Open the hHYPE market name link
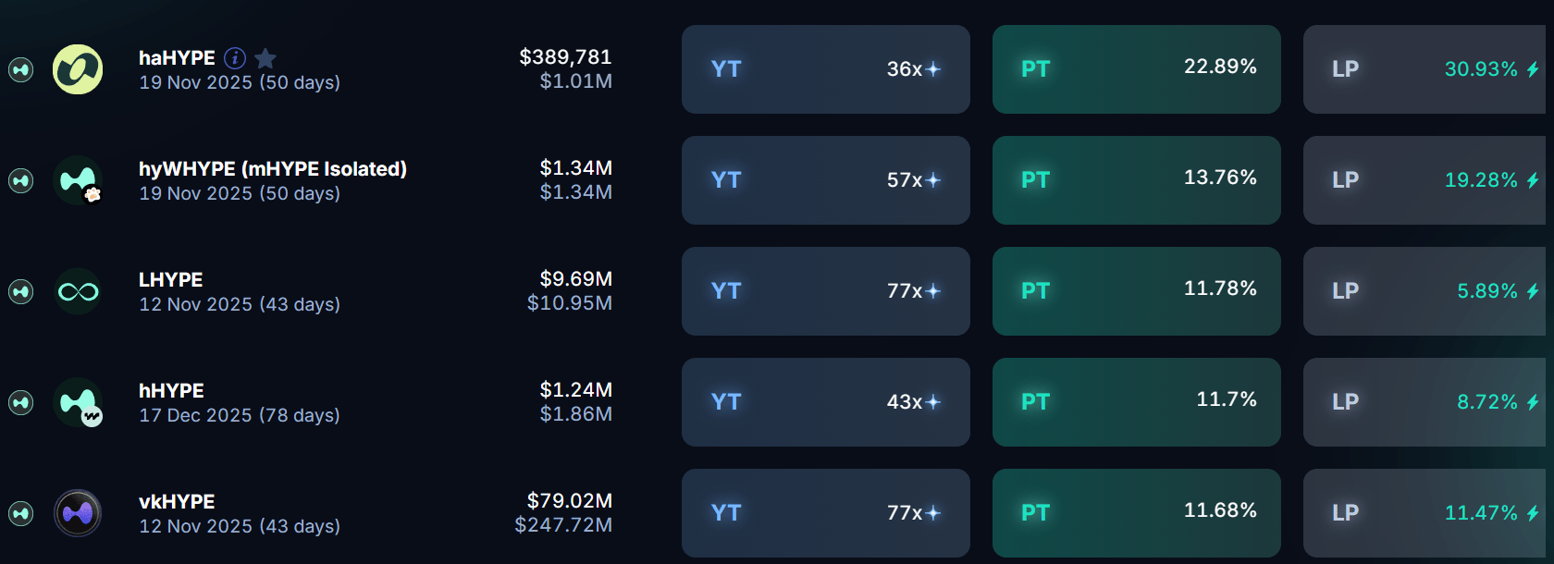Screen dimensions: 1554x564 pyautogui.click(x=171, y=391)
